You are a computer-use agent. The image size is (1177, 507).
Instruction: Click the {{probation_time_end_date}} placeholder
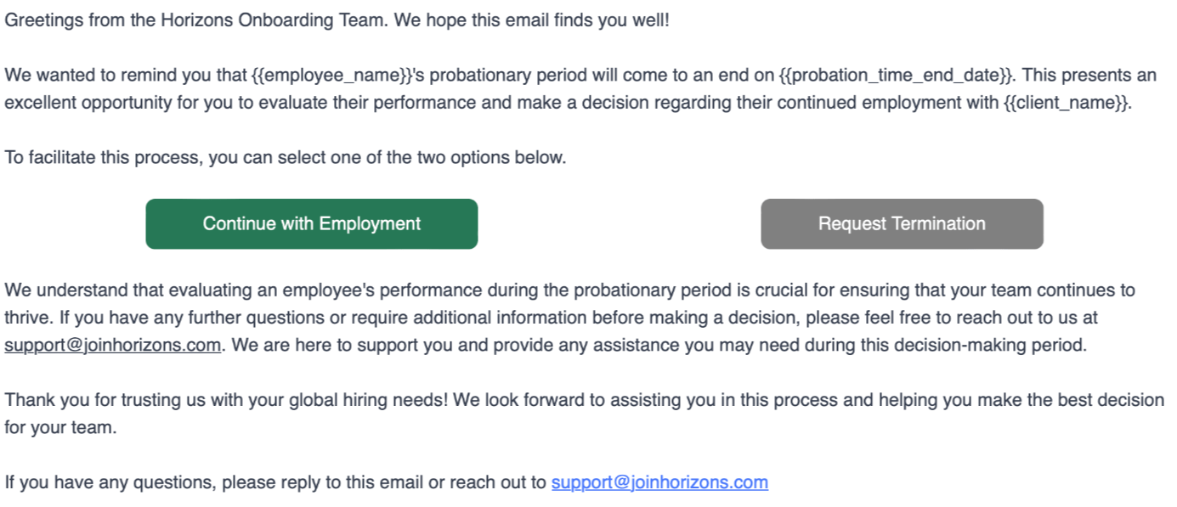896,75
